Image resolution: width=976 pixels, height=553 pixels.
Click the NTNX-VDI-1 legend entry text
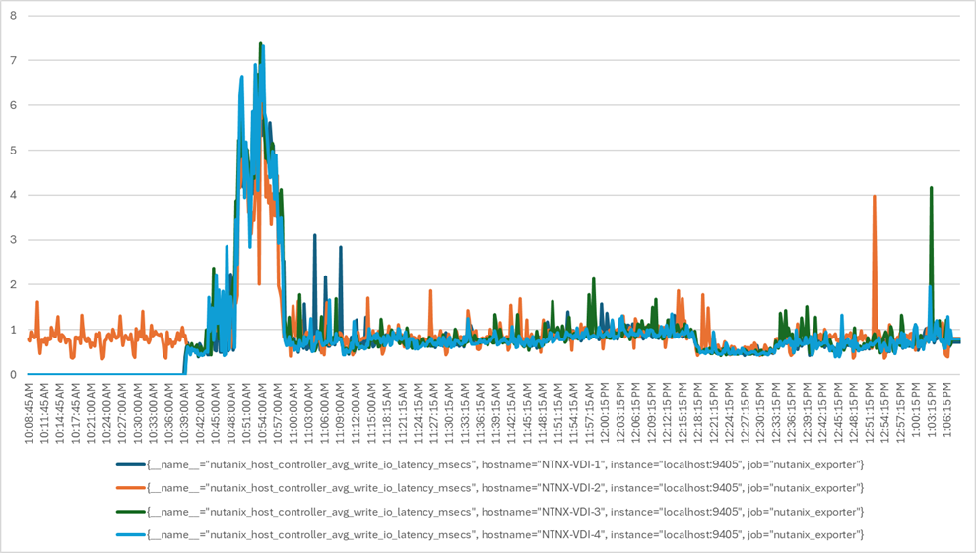click(x=505, y=464)
